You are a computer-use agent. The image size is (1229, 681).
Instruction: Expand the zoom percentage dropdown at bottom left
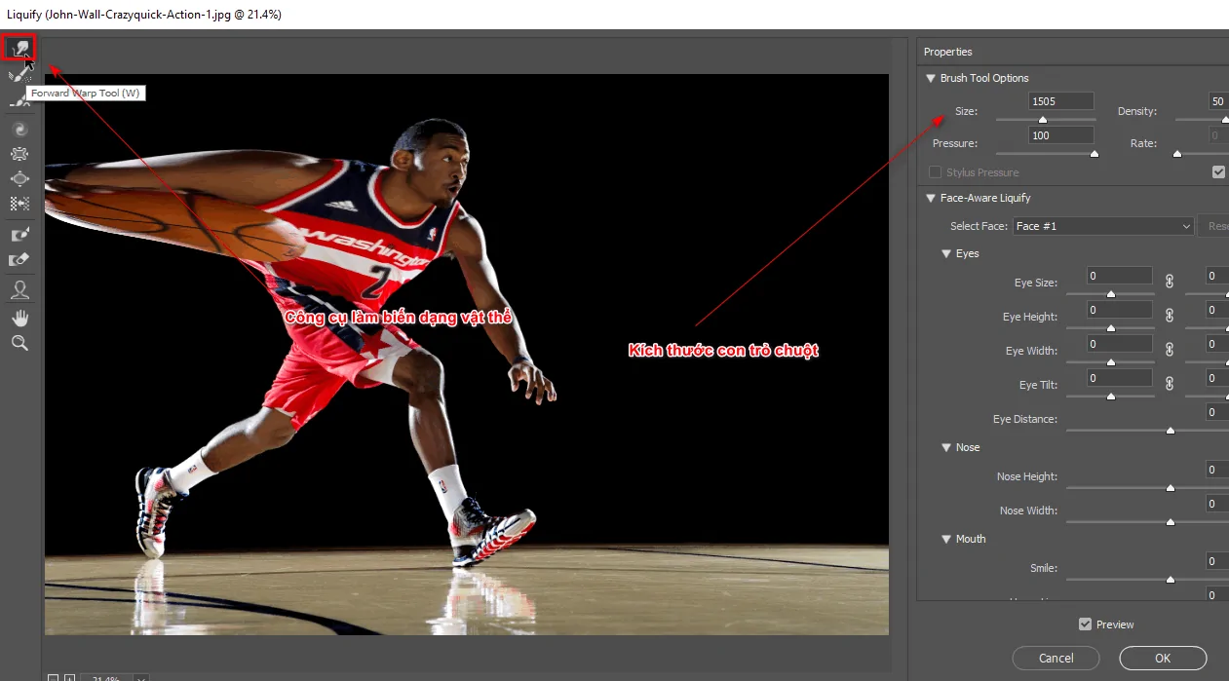[139, 677]
